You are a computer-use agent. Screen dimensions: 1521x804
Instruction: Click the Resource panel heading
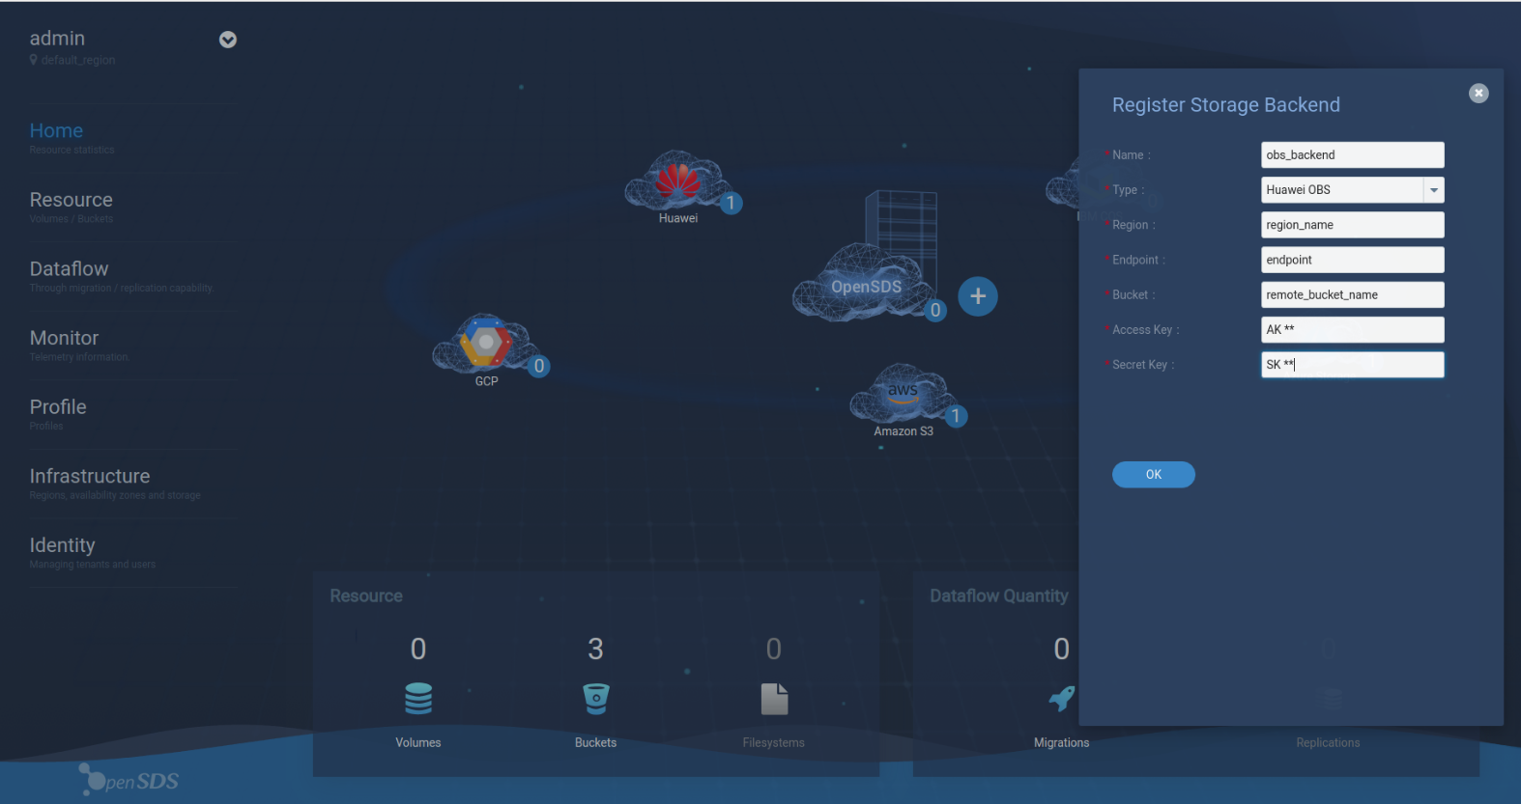[x=366, y=596]
